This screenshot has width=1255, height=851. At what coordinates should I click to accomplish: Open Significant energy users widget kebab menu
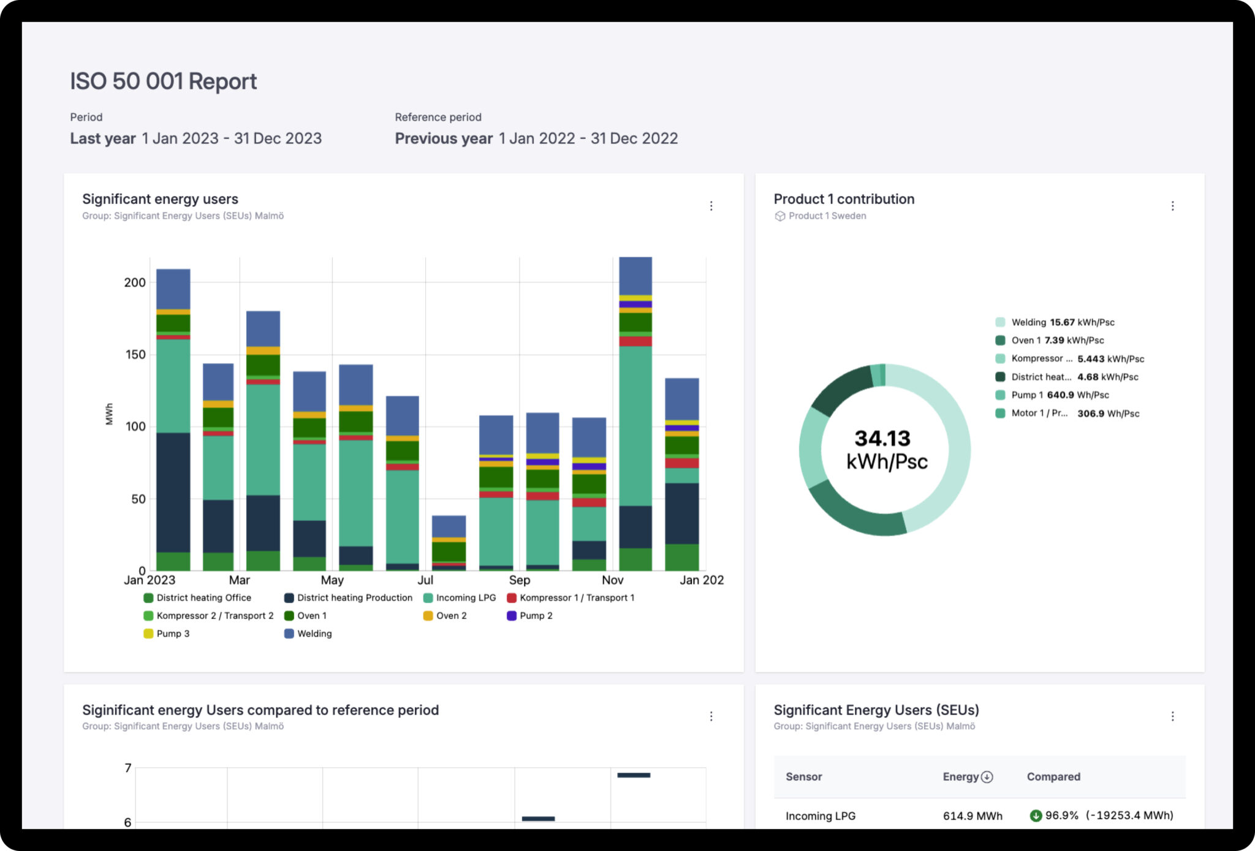pos(711,206)
